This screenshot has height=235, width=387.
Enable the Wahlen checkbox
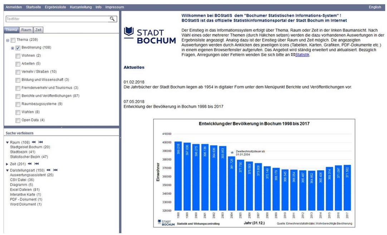[x=18, y=112]
